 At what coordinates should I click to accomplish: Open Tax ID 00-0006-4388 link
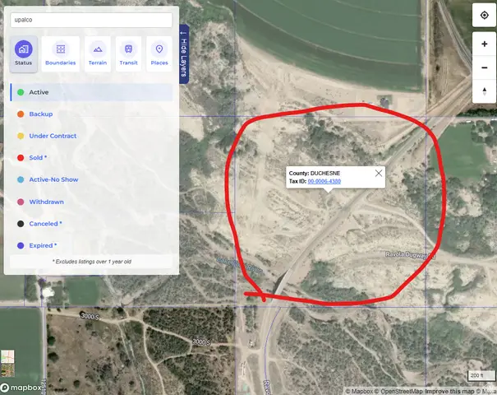click(x=324, y=181)
